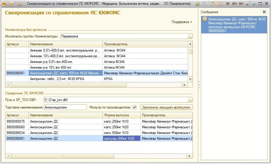Select row Аммиак 10%-400,0 фл. экстемпоральная
Viewport: 271px width, 164px height.
tap(97, 56)
